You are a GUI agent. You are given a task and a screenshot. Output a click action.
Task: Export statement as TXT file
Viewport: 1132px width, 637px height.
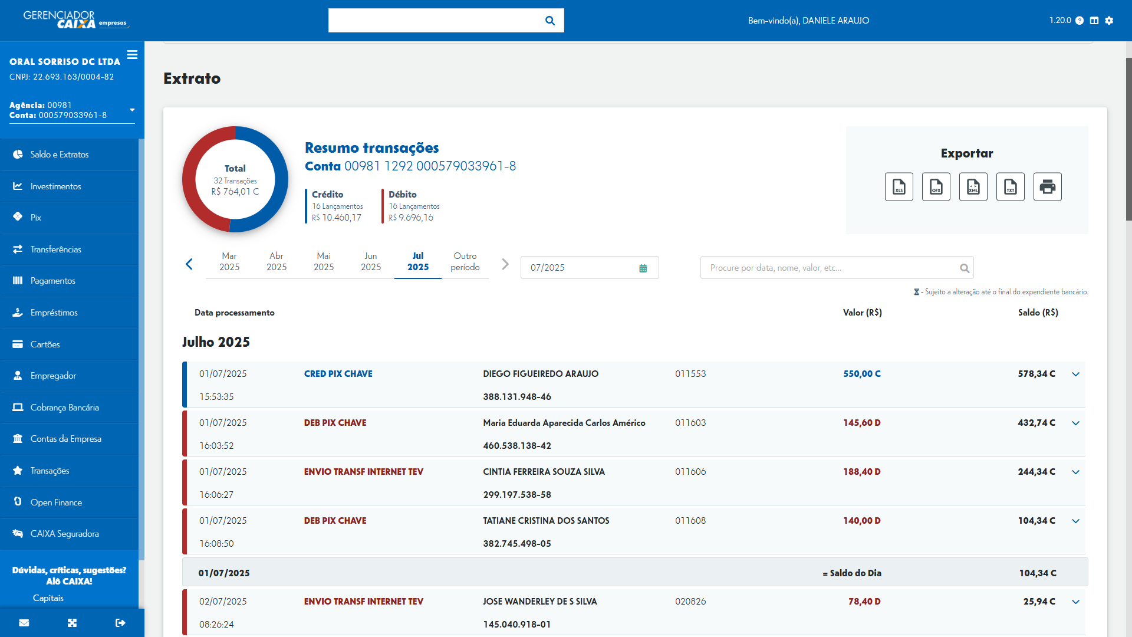coord(1010,187)
